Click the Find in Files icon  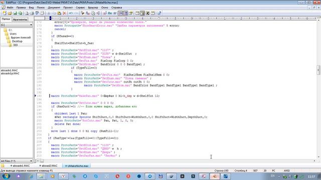click(93, 13)
